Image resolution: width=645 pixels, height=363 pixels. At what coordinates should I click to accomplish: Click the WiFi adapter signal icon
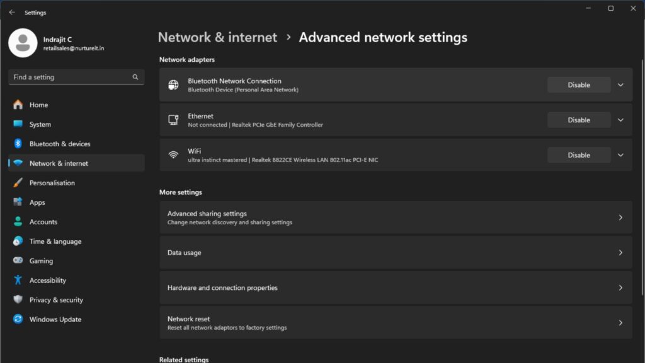click(x=173, y=155)
